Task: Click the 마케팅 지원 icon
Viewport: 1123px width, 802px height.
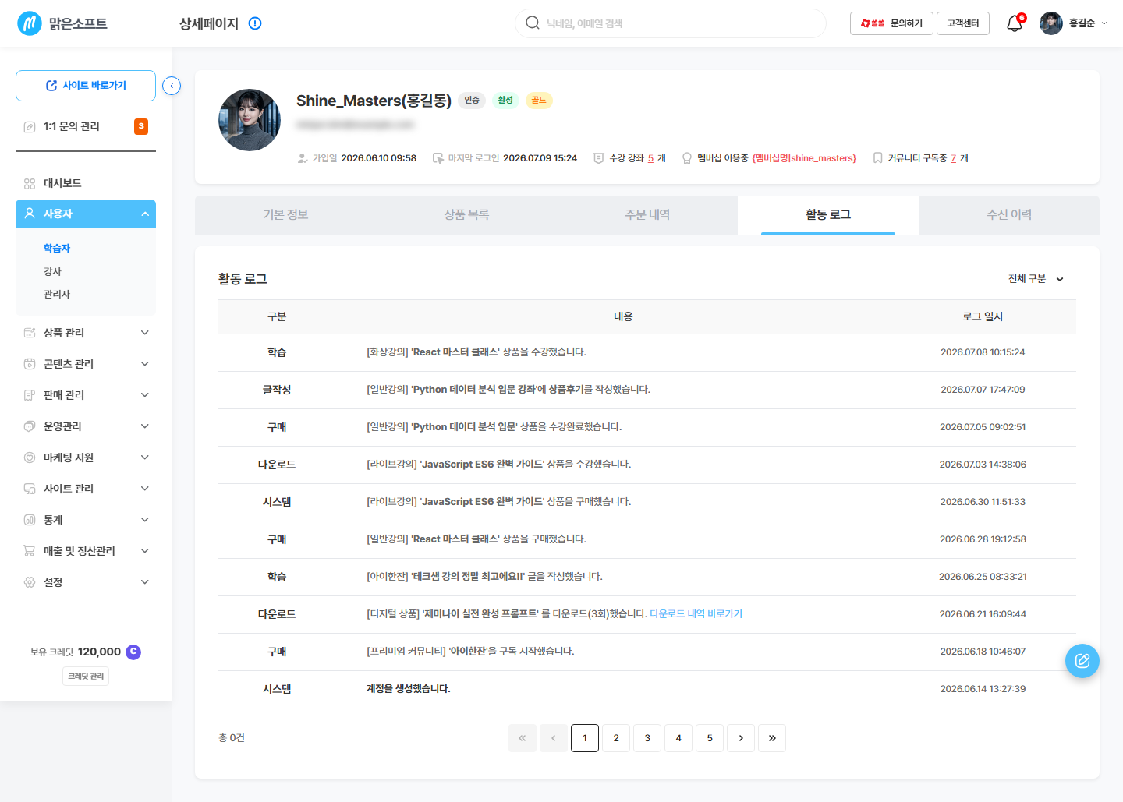Action: click(x=30, y=458)
